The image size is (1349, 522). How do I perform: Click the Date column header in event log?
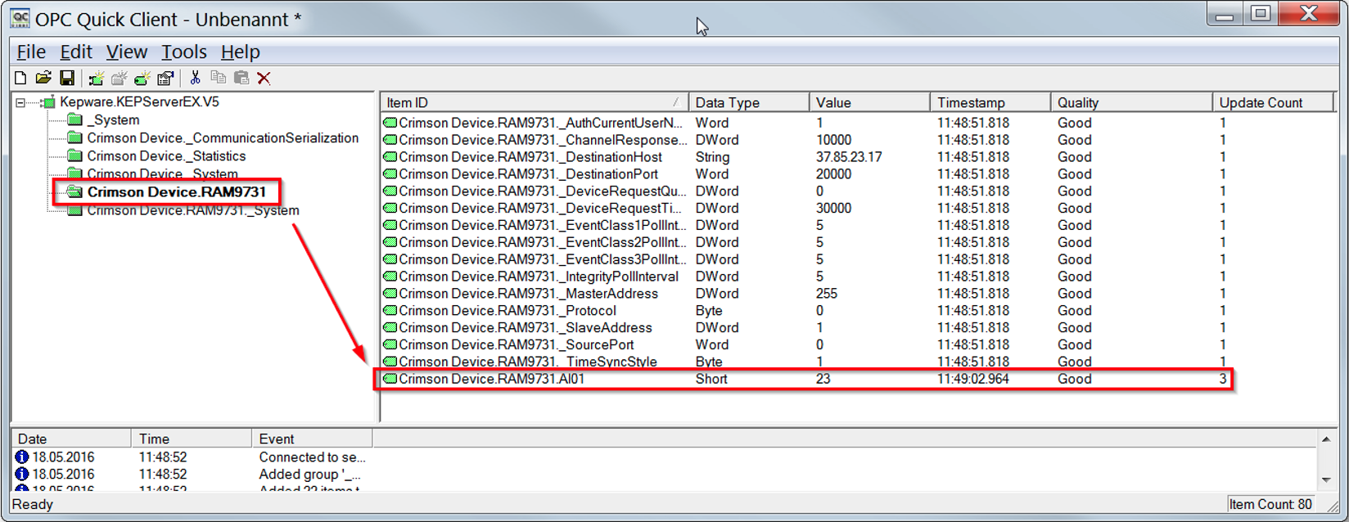(x=71, y=439)
